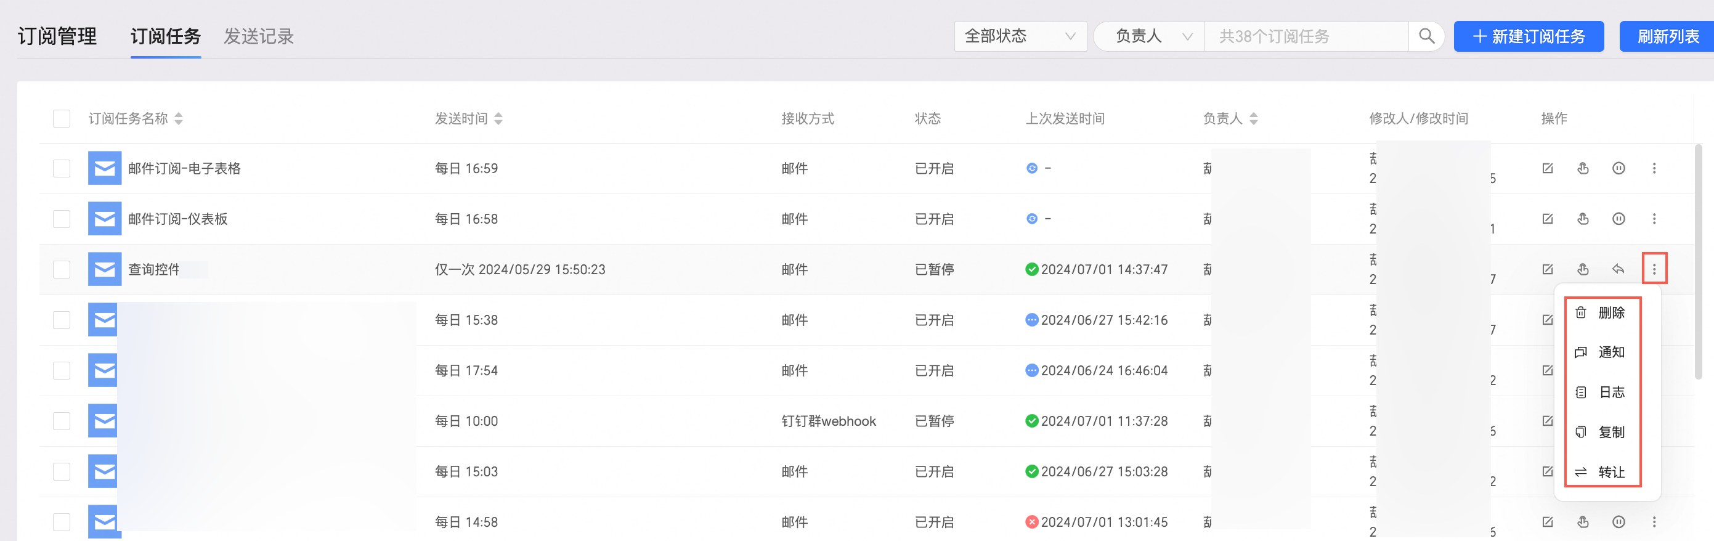
Task: Click the 新建订阅任务 button
Action: click(x=1528, y=36)
